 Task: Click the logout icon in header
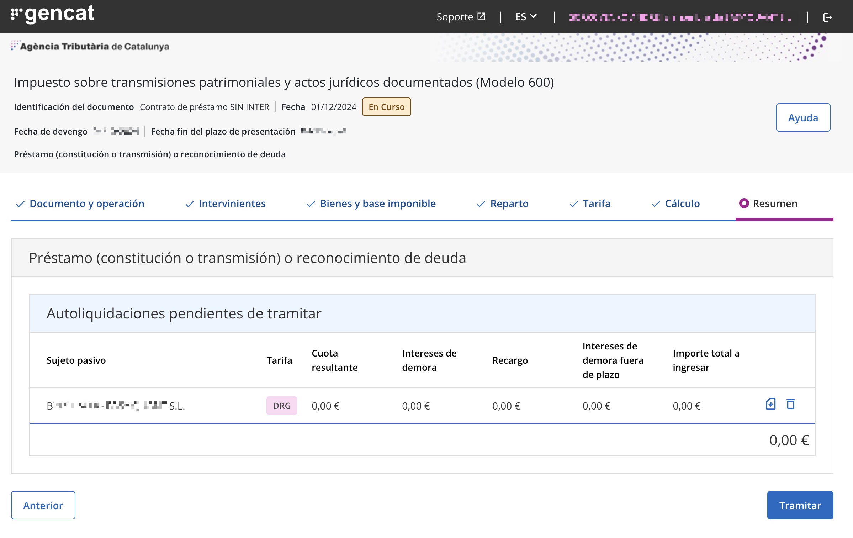pos(827,17)
